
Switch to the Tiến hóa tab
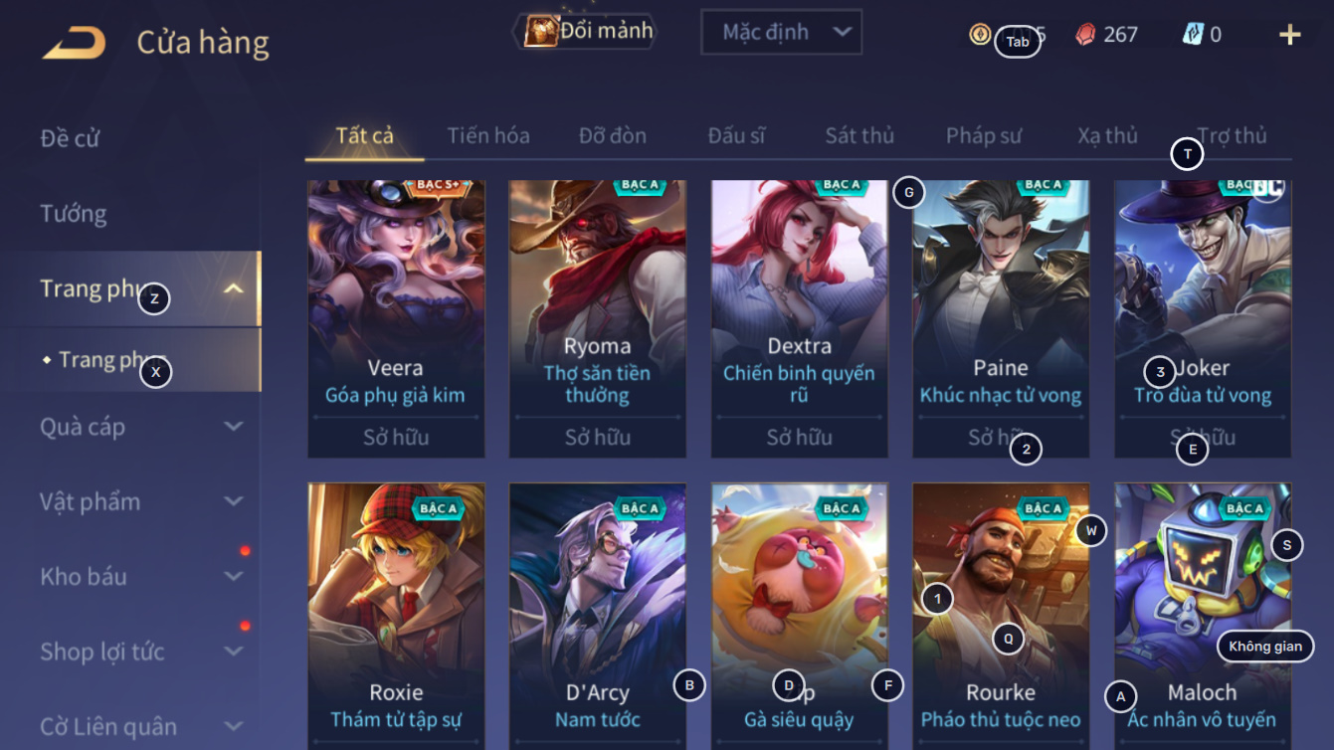click(488, 136)
